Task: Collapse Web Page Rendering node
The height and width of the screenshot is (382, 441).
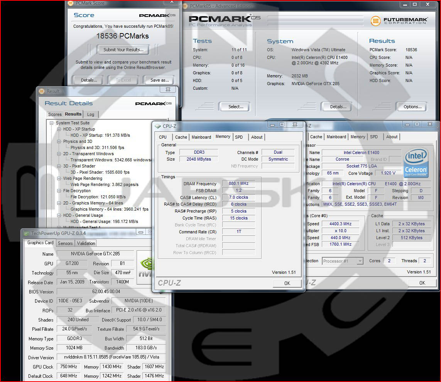Action: click(59, 179)
